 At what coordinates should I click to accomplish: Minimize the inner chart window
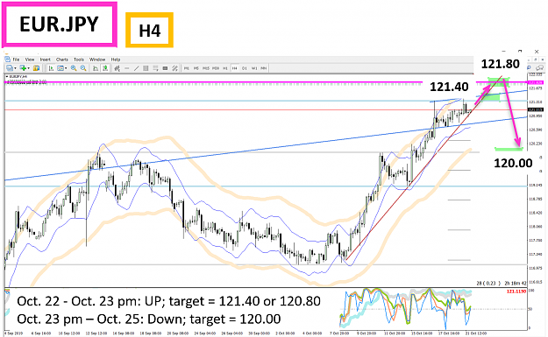coord(529,60)
